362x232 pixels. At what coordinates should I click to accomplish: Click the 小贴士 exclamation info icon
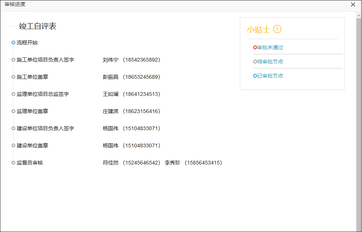[277, 29]
